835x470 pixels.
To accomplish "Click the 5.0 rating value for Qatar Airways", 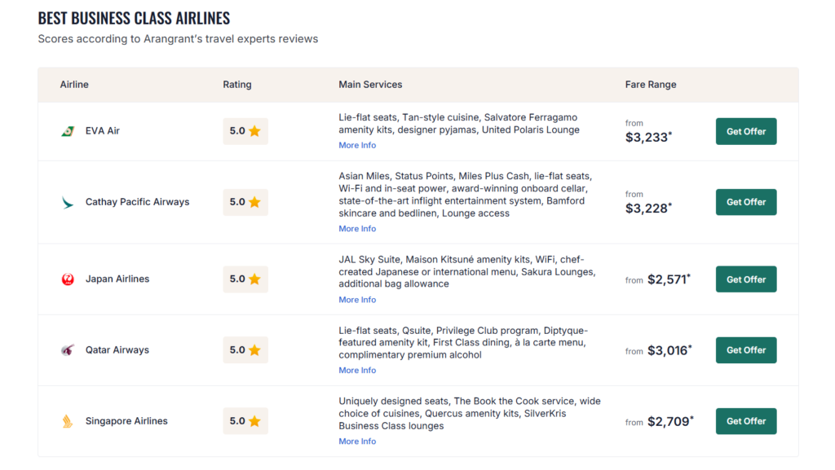I will pyautogui.click(x=237, y=349).
